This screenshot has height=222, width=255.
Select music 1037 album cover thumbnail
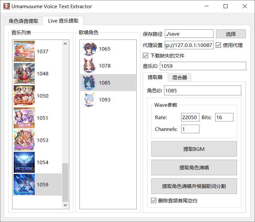pos(24,51)
